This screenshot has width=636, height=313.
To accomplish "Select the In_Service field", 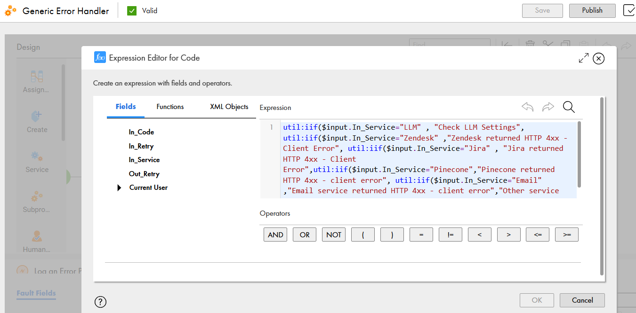I will click(144, 160).
